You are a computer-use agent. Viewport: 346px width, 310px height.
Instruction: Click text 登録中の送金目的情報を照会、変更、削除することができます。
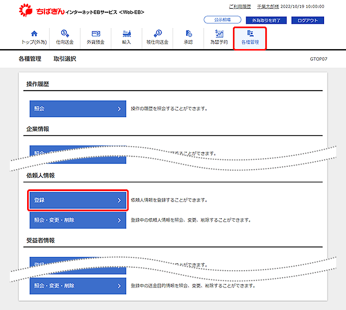click(193, 286)
